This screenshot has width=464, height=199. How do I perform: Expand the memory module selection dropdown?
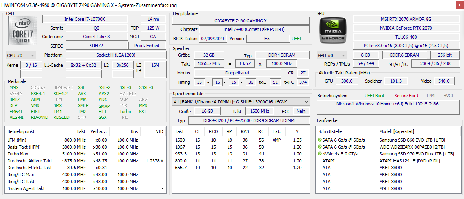point(241,102)
